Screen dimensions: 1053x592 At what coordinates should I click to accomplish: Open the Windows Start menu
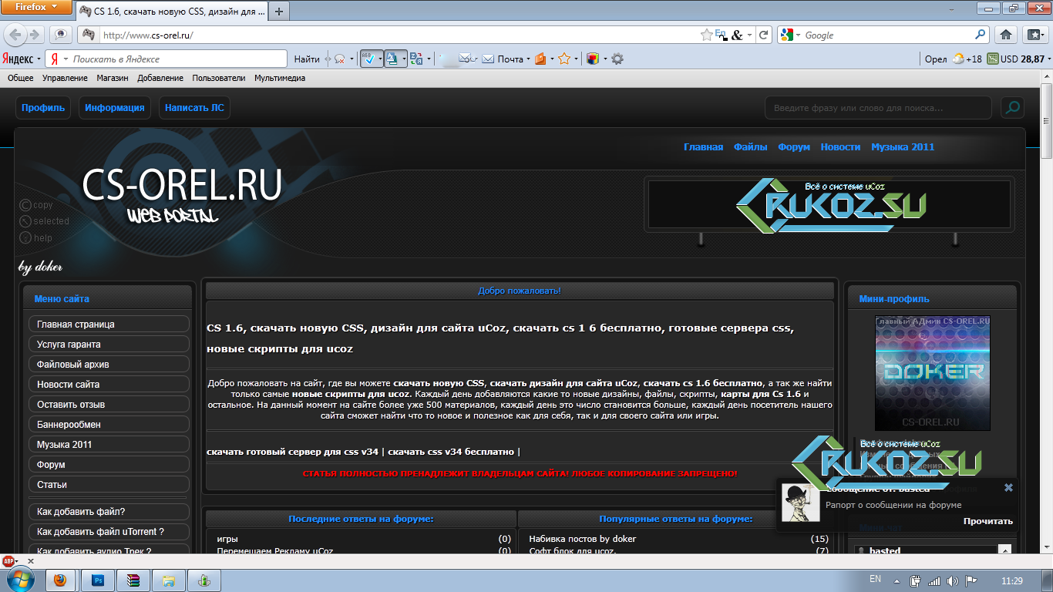click(20, 579)
